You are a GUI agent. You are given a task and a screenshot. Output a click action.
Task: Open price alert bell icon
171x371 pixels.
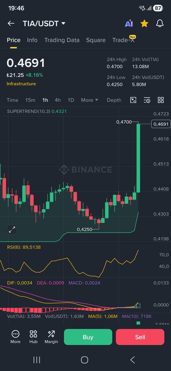pyautogui.click(x=160, y=23)
